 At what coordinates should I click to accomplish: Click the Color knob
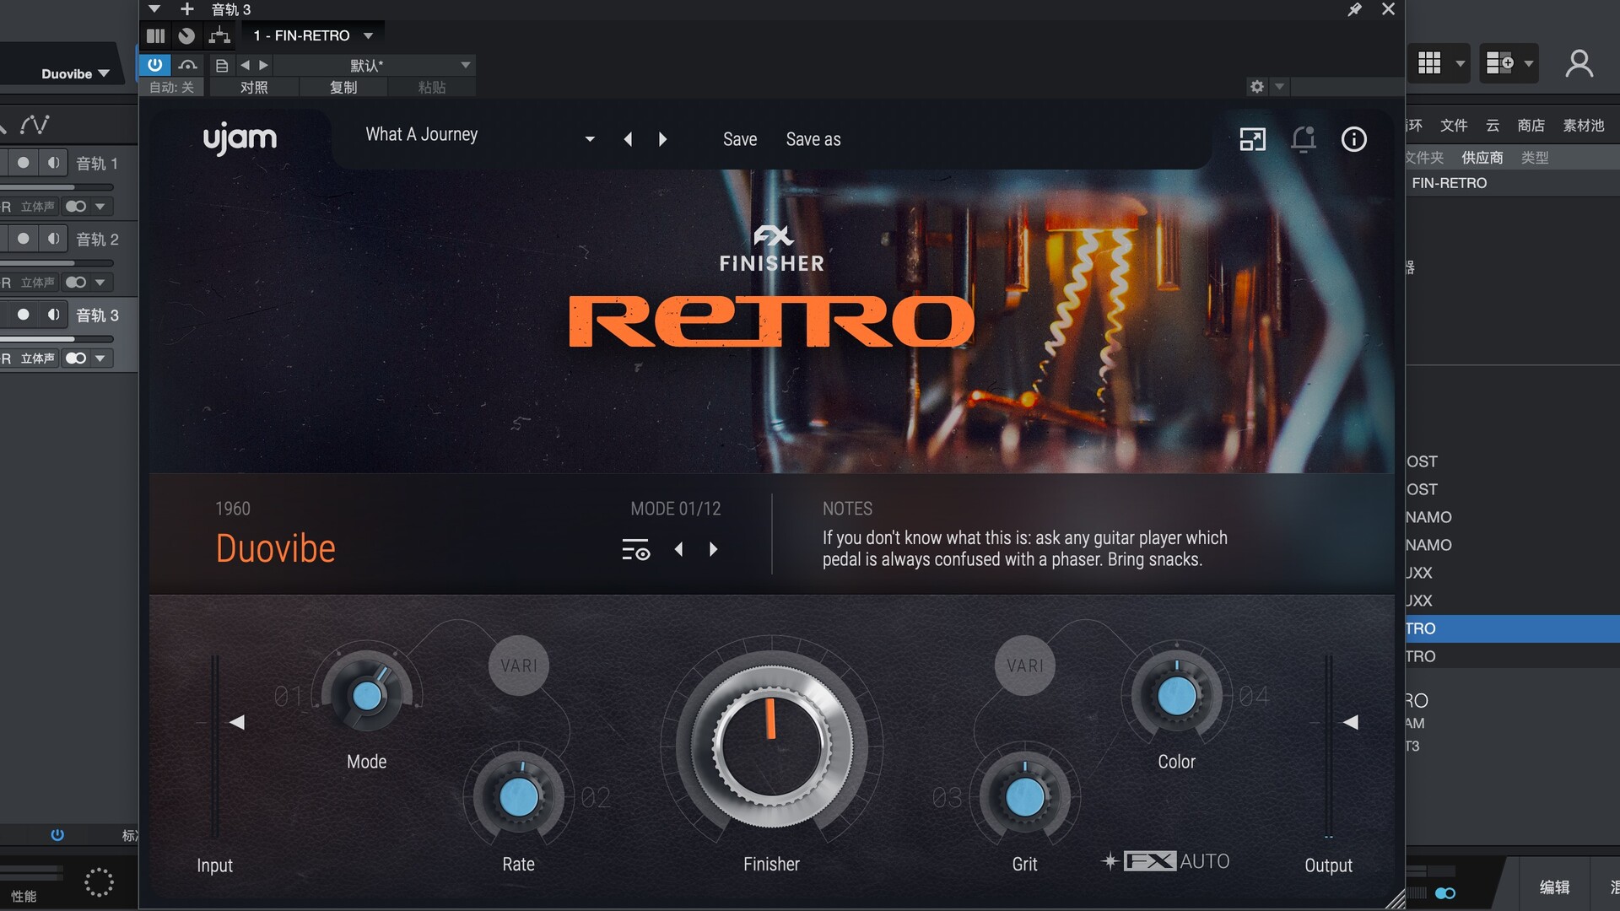[x=1177, y=696]
